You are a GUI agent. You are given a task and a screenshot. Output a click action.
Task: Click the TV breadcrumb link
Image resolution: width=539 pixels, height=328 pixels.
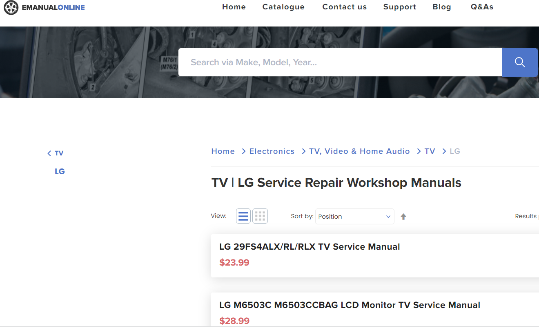click(x=430, y=151)
